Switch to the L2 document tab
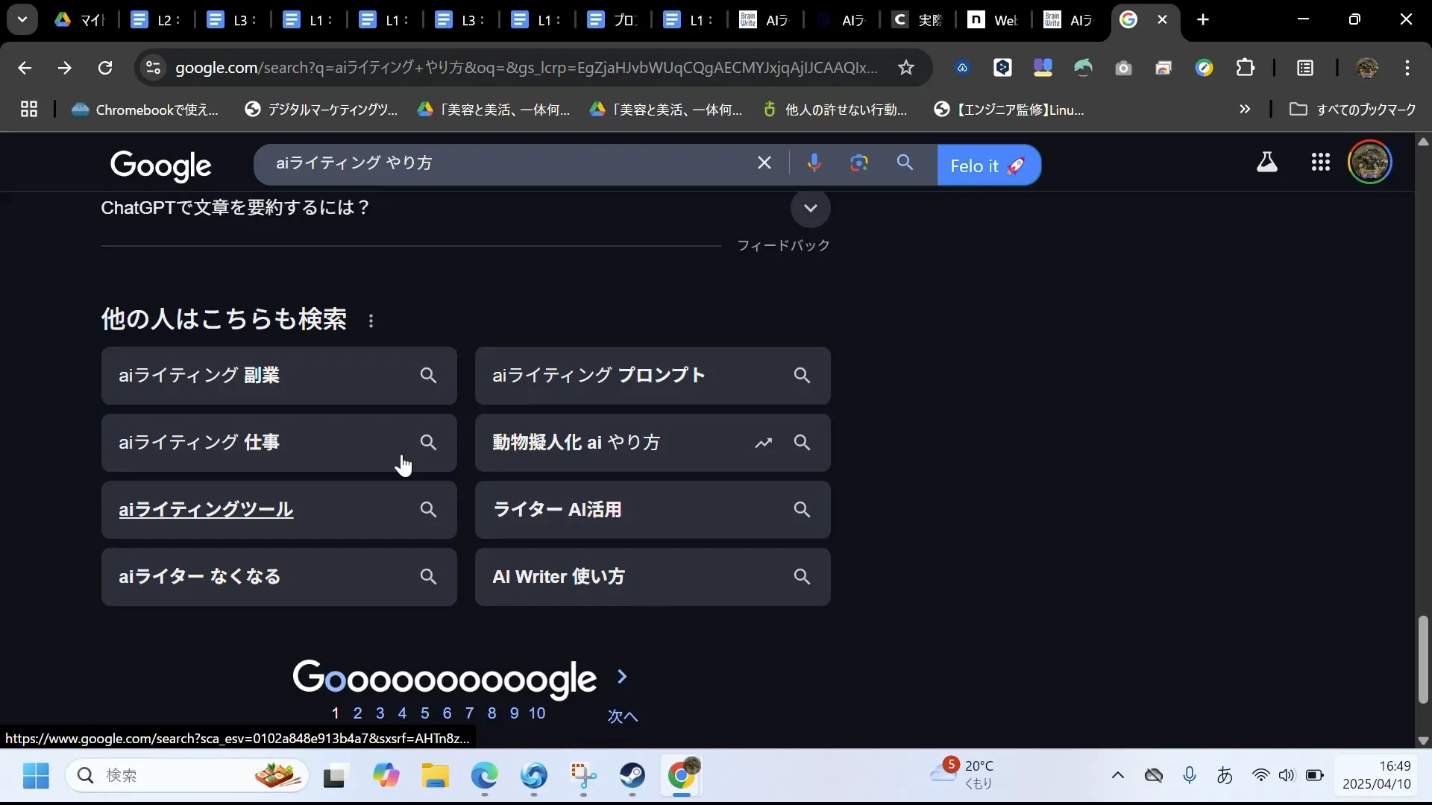Image resolution: width=1432 pixels, height=805 pixels. tap(156, 20)
